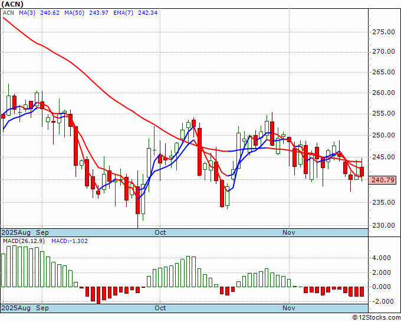
Task: Click the MA(50) value 243.97
Action: [x=98, y=13]
